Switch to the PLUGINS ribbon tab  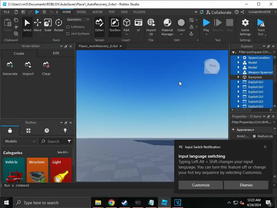click(139, 12)
